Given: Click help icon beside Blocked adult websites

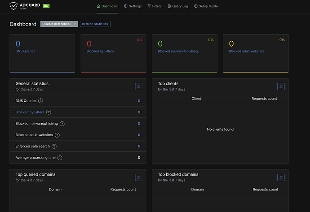Looking at the screenshot, I should (x=57, y=135).
